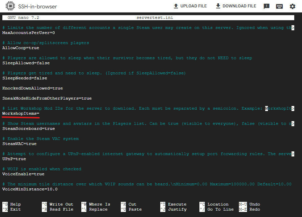Place cursor on MaxAccountsPerUser=0 line

click(x=28, y=33)
